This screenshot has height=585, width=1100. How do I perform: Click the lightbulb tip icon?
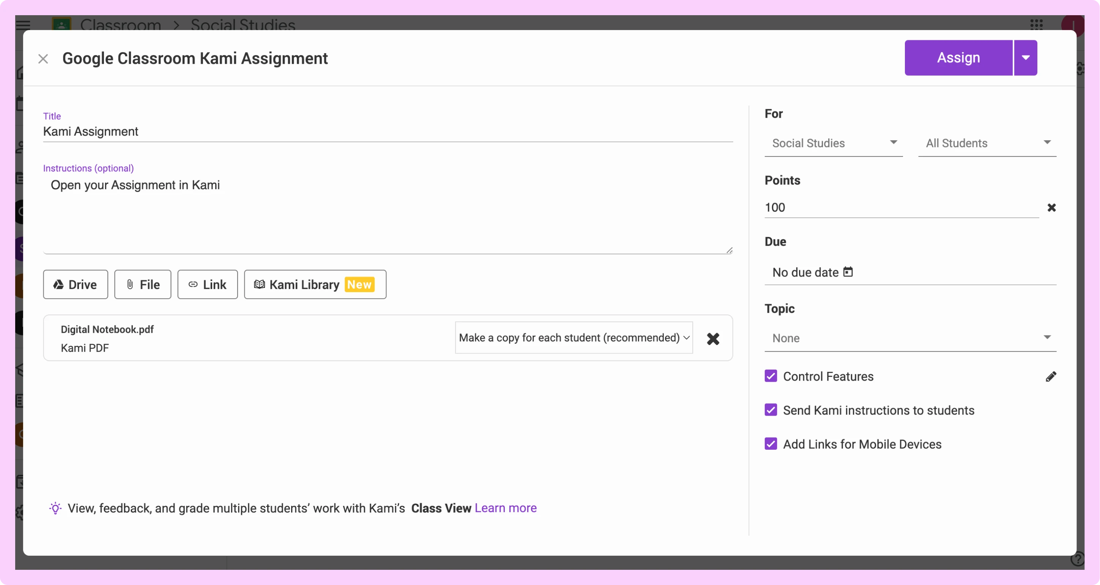55,508
